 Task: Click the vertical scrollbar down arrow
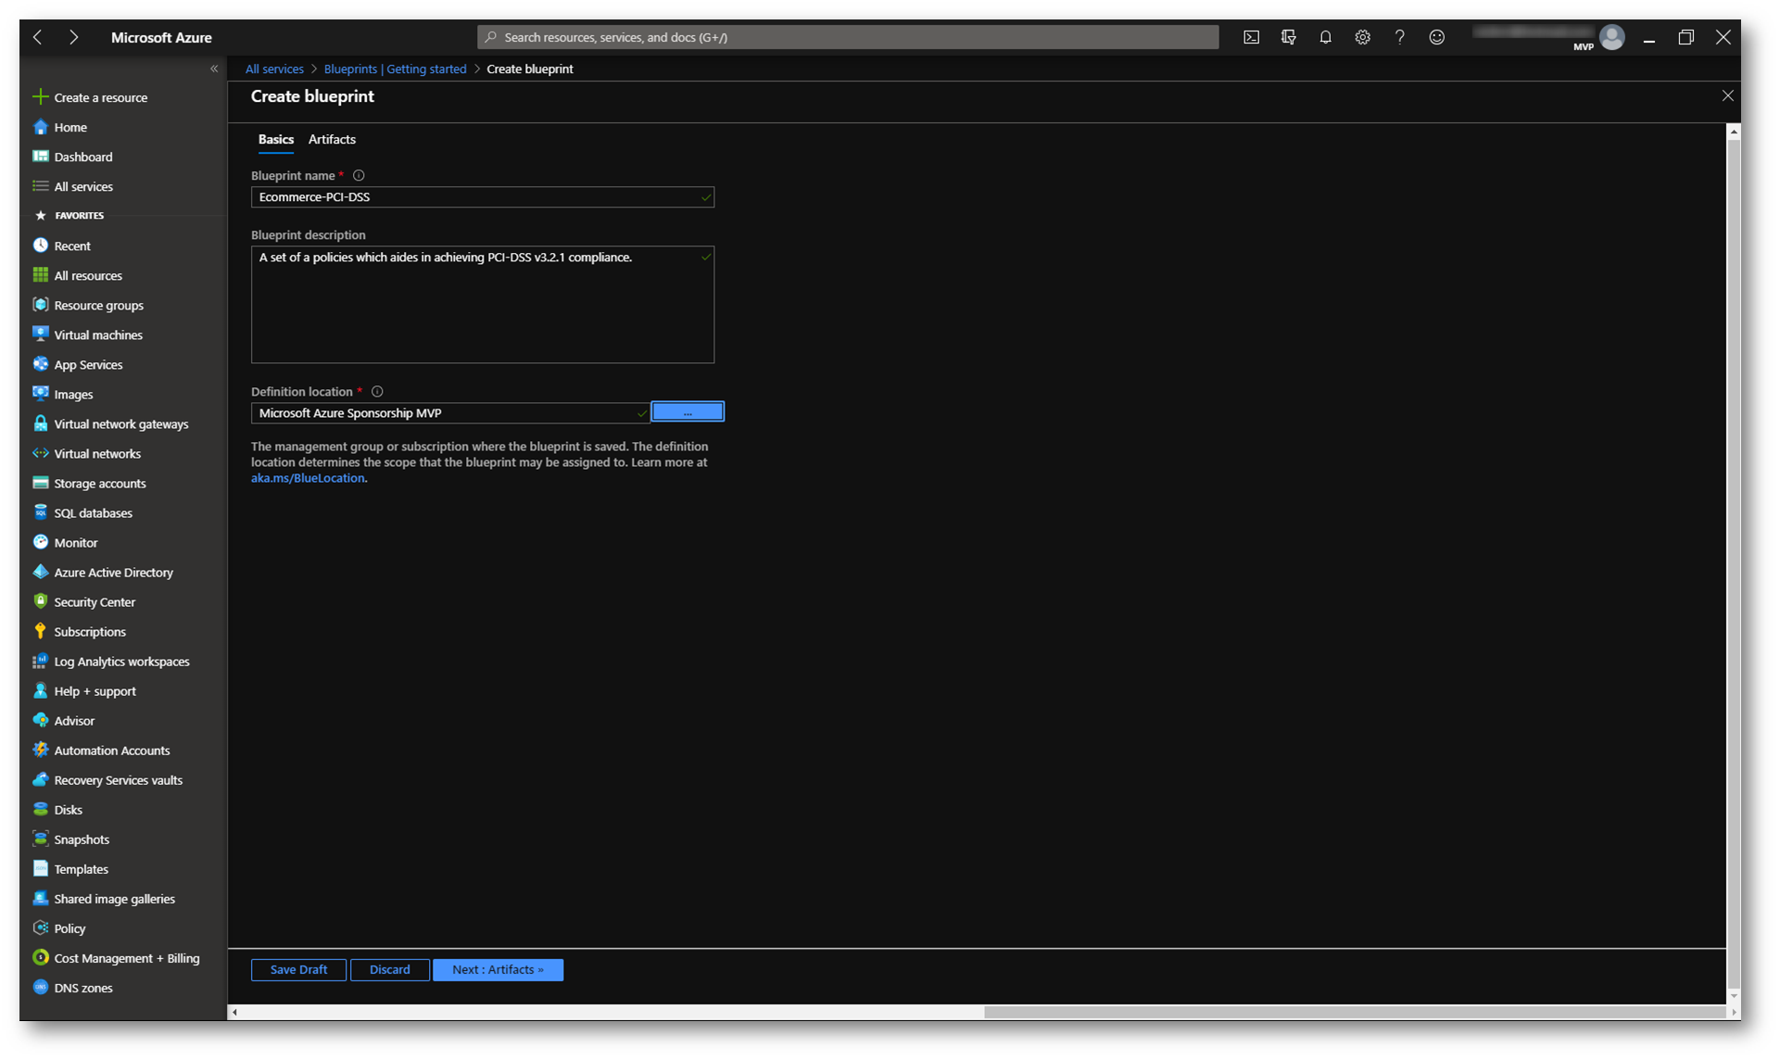coord(1734,997)
